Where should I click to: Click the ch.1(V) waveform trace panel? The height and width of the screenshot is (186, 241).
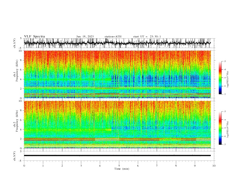(117, 43)
